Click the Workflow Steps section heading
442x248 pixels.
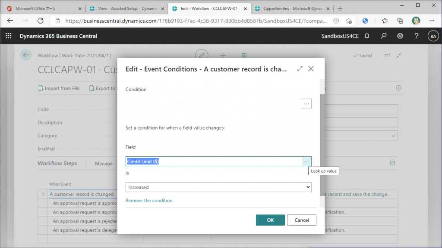pyautogui.click(x=57, y=163)
